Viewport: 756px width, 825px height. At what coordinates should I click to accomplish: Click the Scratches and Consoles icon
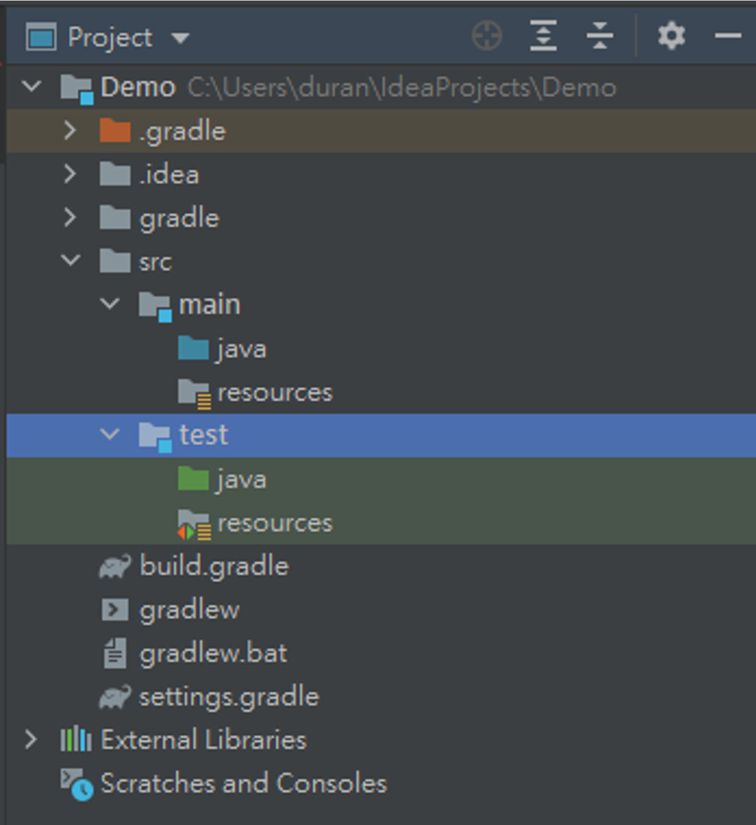coord(75,783)
